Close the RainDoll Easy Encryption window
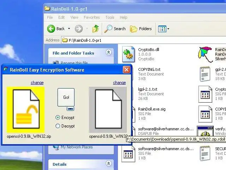 coord(126,70)
